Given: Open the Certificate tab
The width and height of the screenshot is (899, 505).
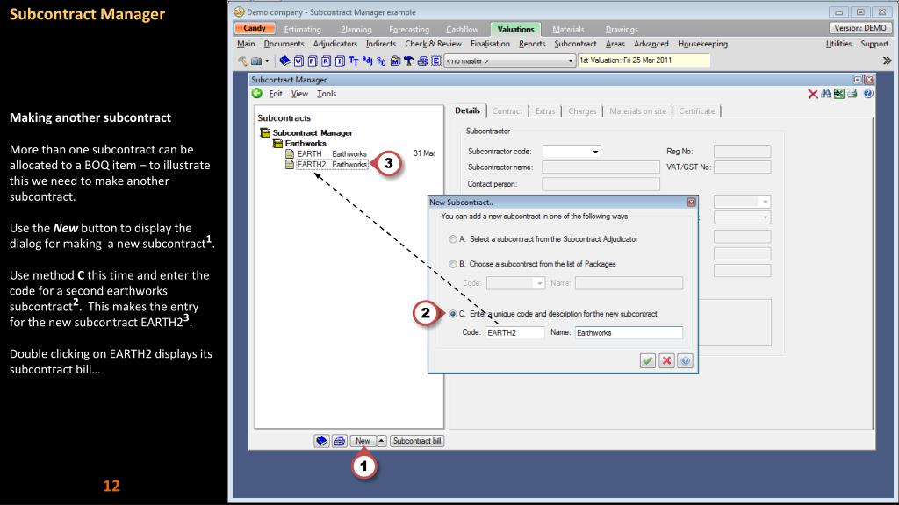Looking at the screenshot, I should coord(696,111).
